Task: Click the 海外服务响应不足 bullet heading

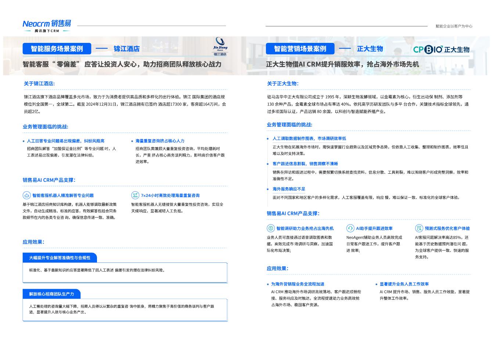Action: 289,189
